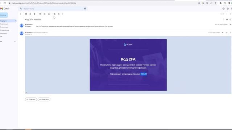
Task: Focus the mail search field
Action: [x=53, y=9]
